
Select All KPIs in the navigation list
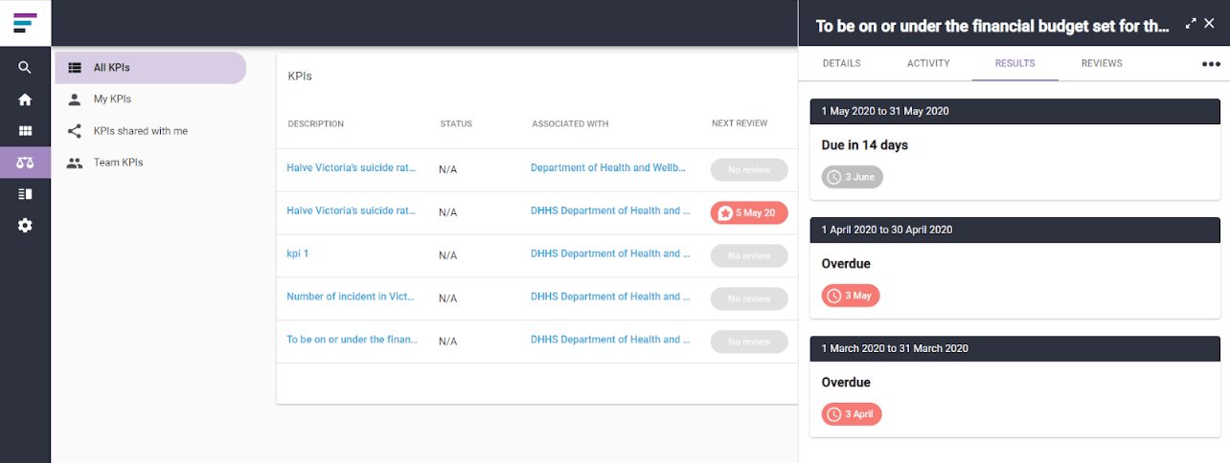[x=150, y=68]
